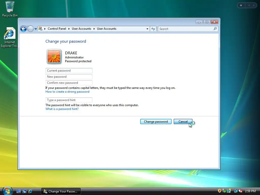Click Show Desktop in Quick Launch
The image size is (260, 195).
coord(18,191)
